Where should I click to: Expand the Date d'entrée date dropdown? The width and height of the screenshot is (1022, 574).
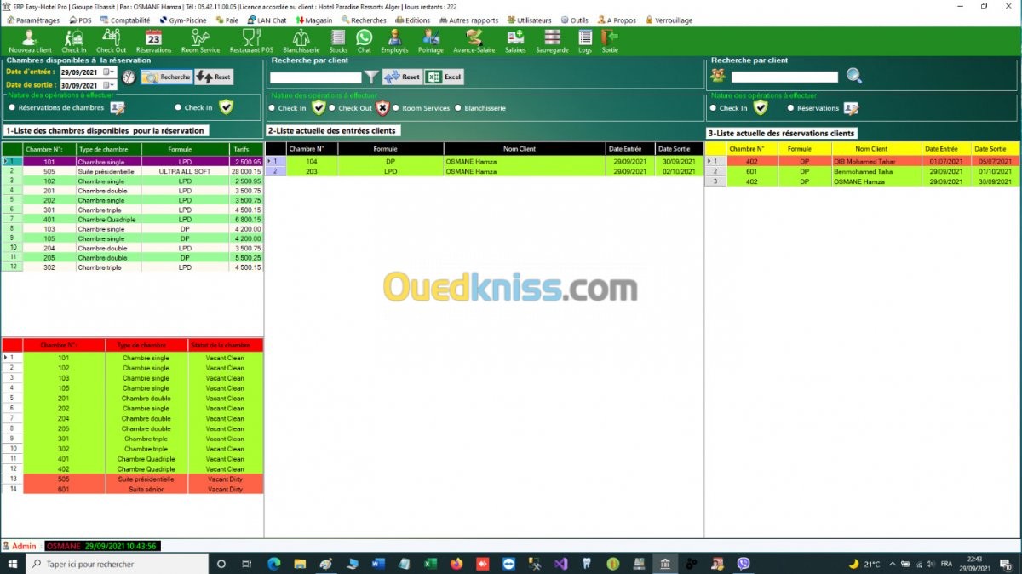point(111,72)
